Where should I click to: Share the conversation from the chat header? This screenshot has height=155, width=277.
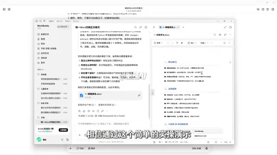tap(141, 27)
